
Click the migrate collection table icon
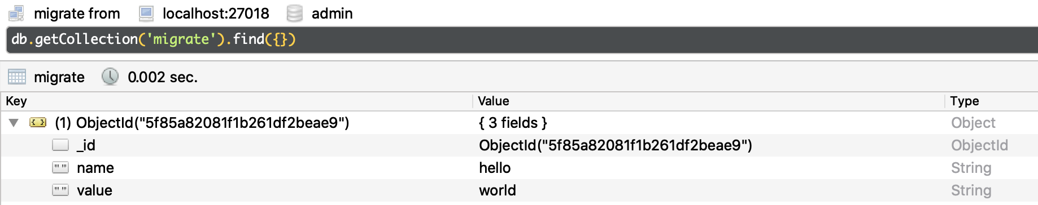point(17,77)
